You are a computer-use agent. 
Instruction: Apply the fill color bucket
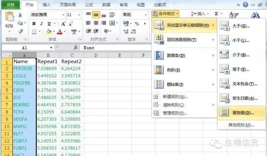49,32
